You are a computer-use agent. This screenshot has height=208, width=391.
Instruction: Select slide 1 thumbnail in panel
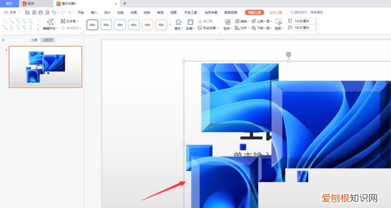click(45, 67)
